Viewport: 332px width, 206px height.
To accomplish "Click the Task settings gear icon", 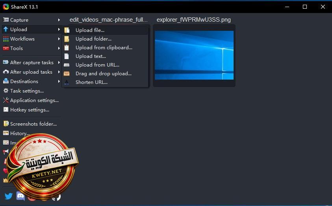I will (6, 91).
